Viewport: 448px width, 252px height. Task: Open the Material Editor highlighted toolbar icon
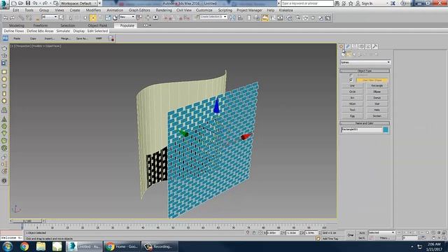265,17
